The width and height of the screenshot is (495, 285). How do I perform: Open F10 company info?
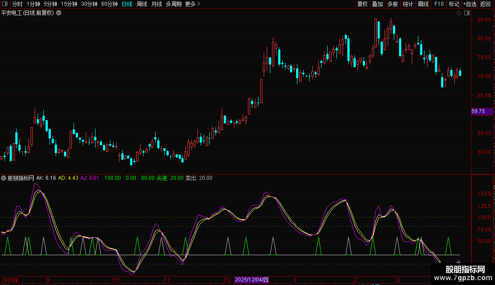(439, 4)
